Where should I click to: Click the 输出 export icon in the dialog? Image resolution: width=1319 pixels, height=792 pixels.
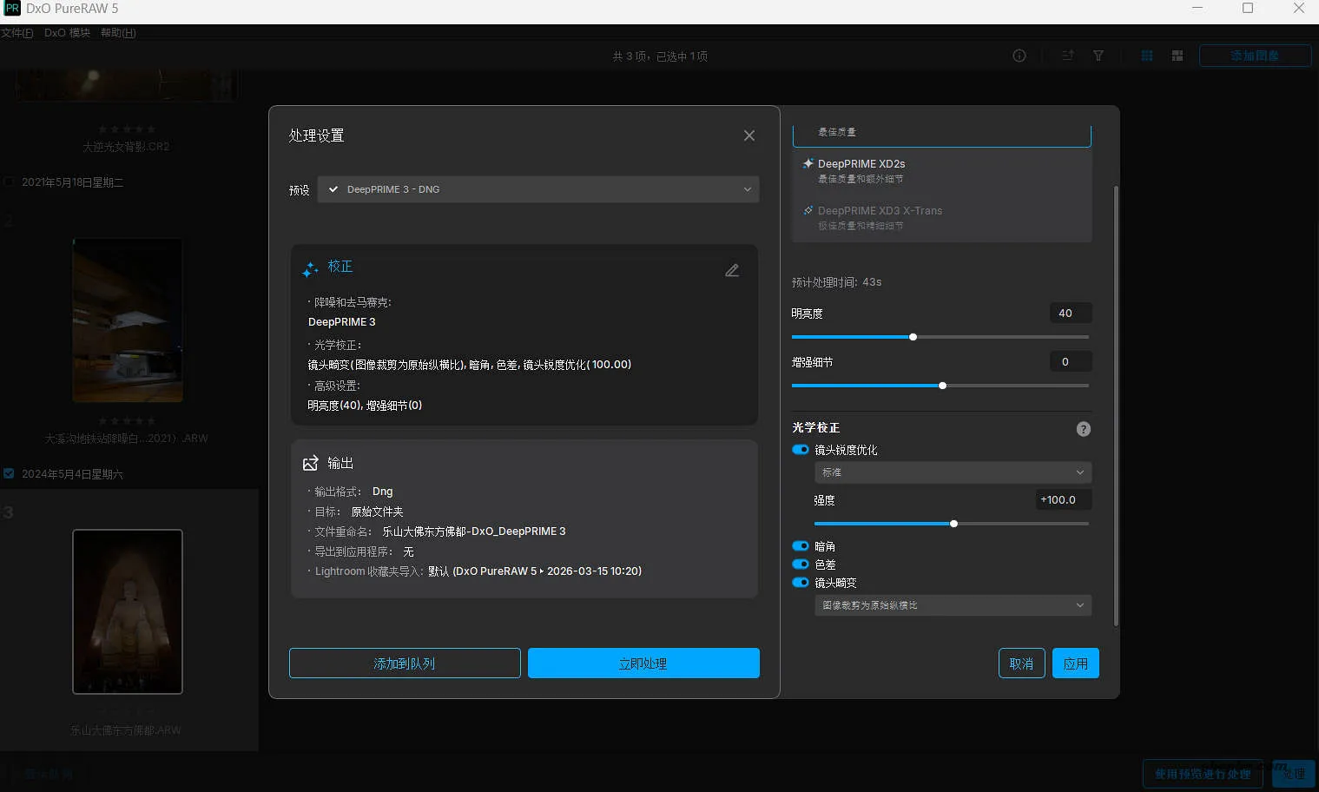tap(311, 463)
